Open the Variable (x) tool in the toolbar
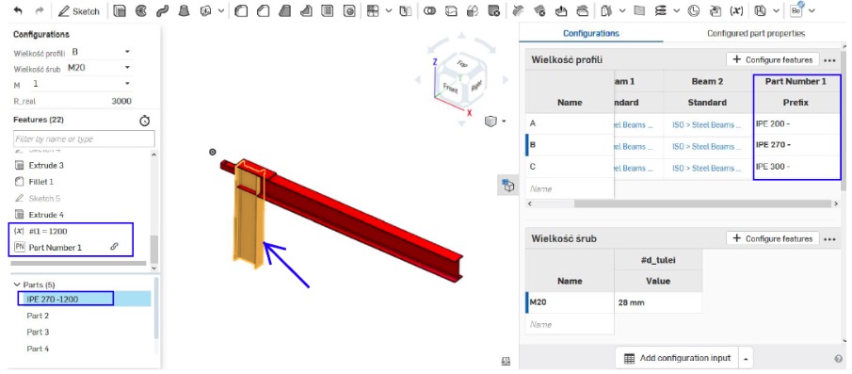Image resolution: width=852 pixels, height=374 pixels. (736, 11)
